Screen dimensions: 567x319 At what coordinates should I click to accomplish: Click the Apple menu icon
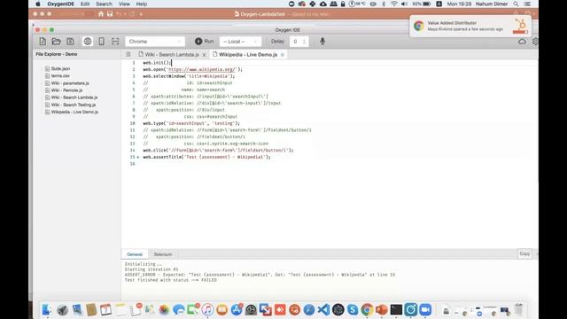pos(38,4)
